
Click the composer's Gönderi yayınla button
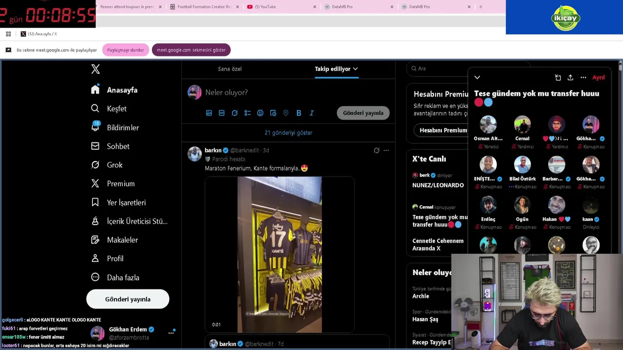coord(363,113)
